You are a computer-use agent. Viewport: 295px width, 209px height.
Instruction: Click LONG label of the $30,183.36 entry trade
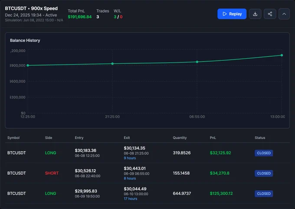point(50,153)
